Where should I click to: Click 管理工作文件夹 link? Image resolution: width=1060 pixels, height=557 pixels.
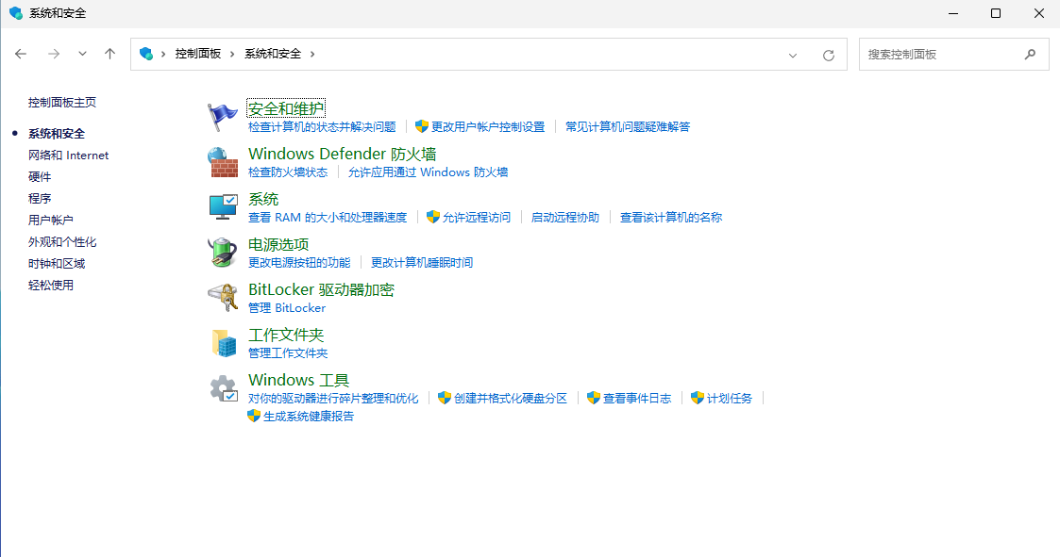(288, 353)
